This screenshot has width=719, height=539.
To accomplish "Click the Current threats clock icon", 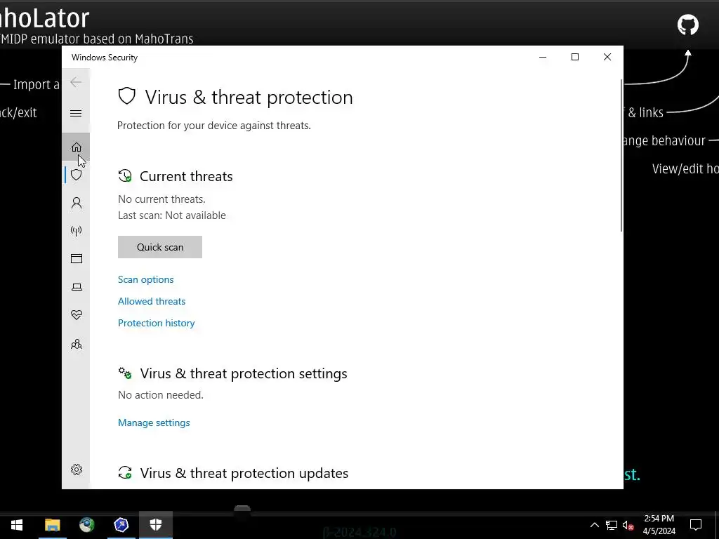I will pos(125,176).
